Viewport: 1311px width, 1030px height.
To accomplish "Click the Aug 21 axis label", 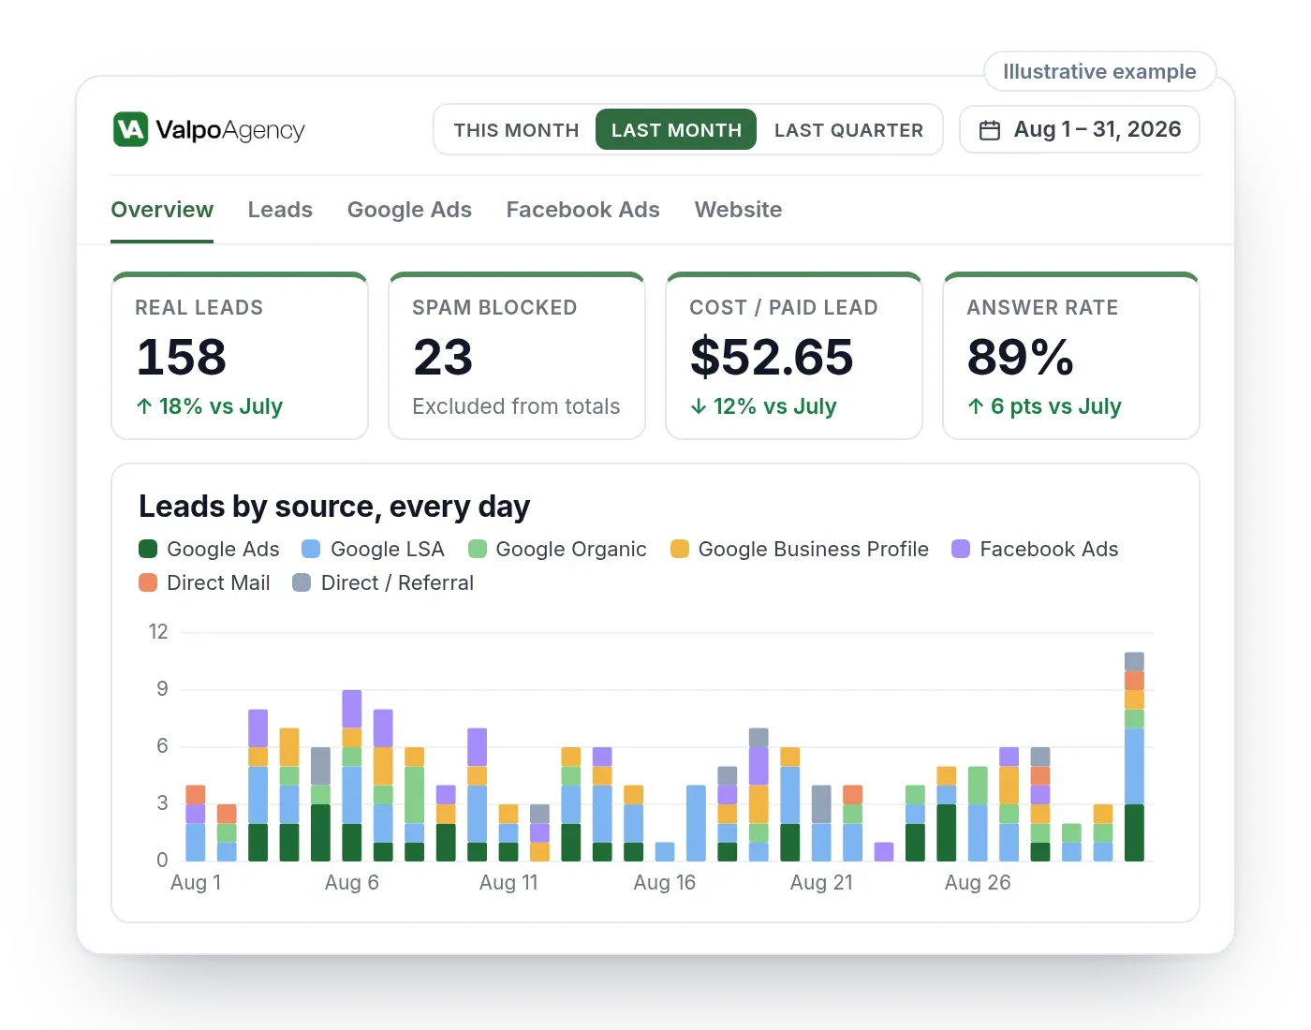I will [x=821, y=882].
